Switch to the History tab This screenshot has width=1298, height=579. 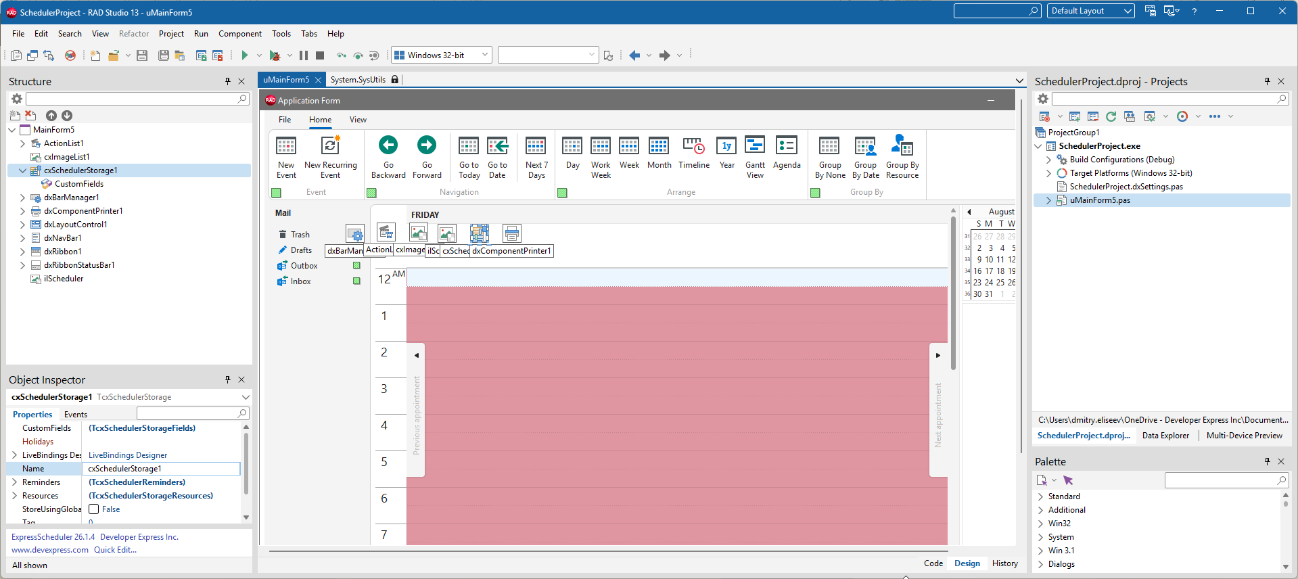coord(1005,563)
